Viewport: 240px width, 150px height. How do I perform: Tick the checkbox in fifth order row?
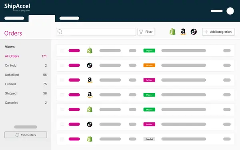pyautogui.click(x=62, y=110)
